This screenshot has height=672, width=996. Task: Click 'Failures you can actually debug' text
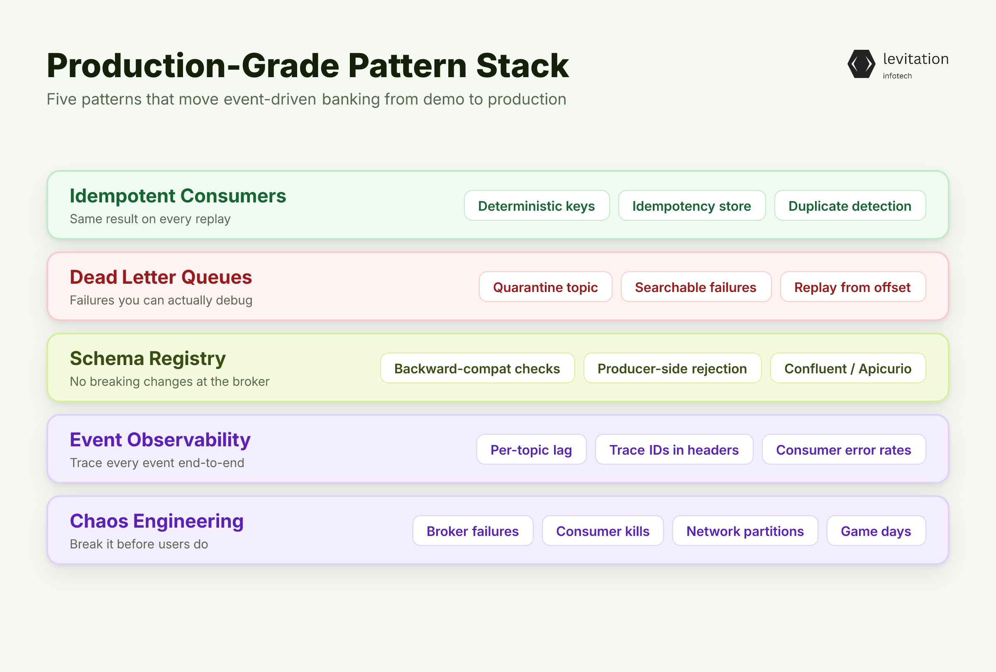click(x=161, y=300)
